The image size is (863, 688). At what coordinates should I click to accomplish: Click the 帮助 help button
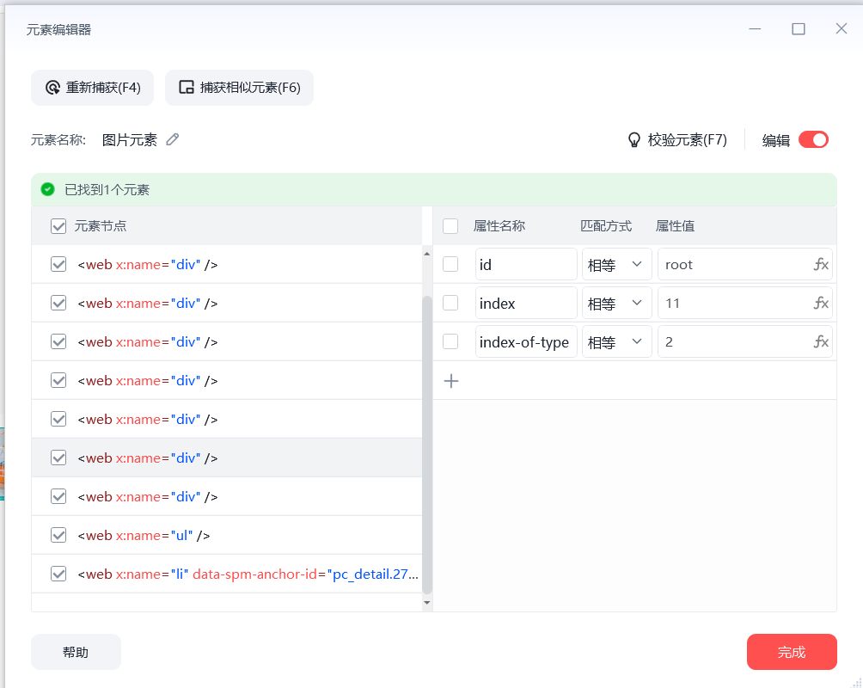76,652
